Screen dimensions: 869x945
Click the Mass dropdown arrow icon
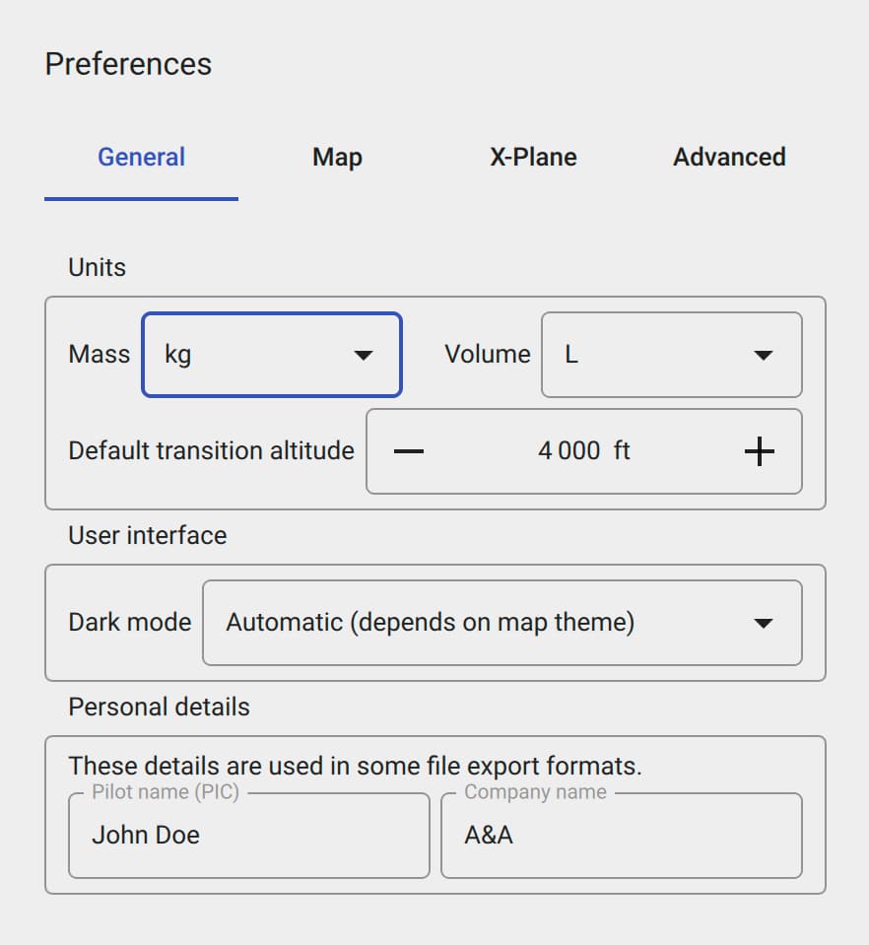pos(366,355)
